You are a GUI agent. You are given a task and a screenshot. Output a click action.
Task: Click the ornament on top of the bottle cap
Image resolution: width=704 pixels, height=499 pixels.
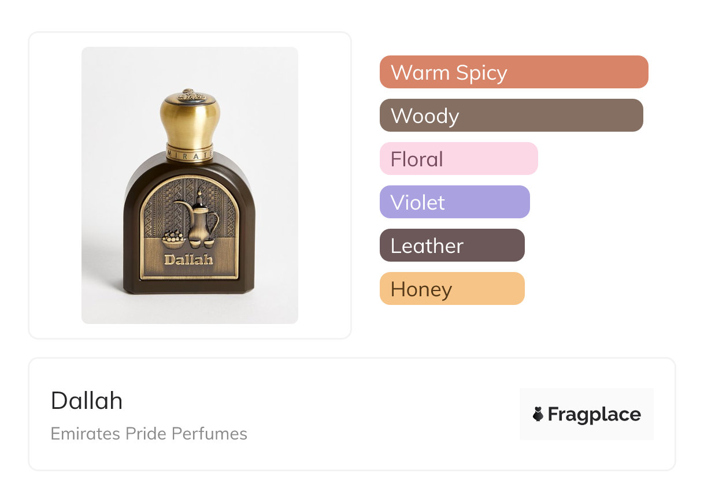[189, 95]
